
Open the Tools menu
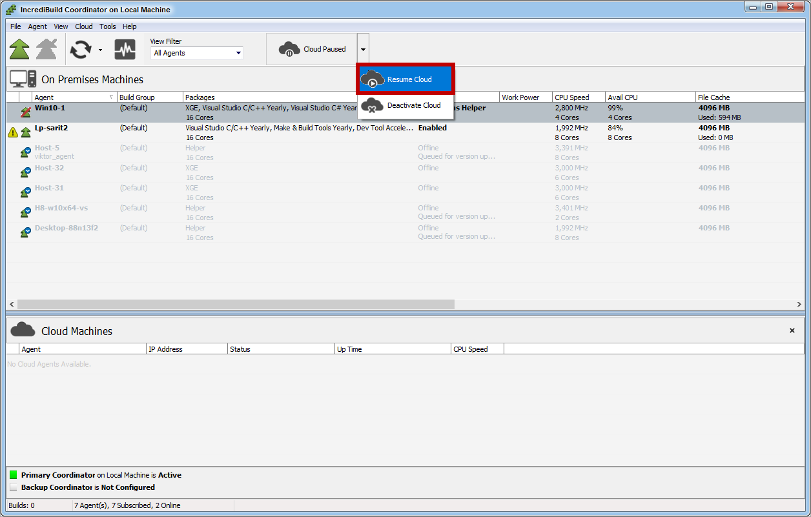[108, 26]
